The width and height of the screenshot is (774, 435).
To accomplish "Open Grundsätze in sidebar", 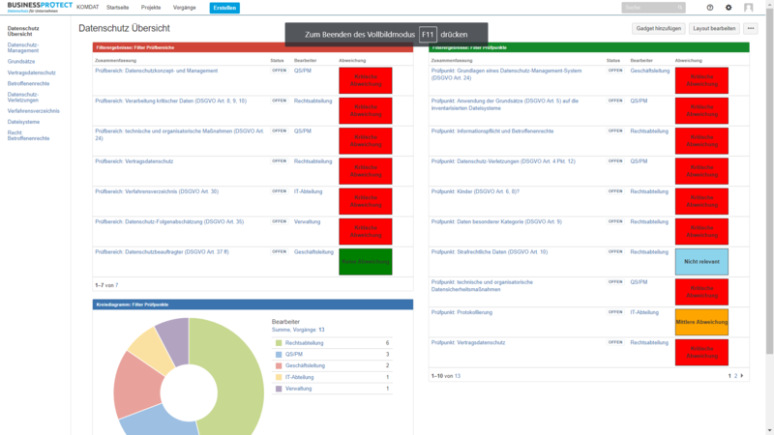I will tap(21, 62).
